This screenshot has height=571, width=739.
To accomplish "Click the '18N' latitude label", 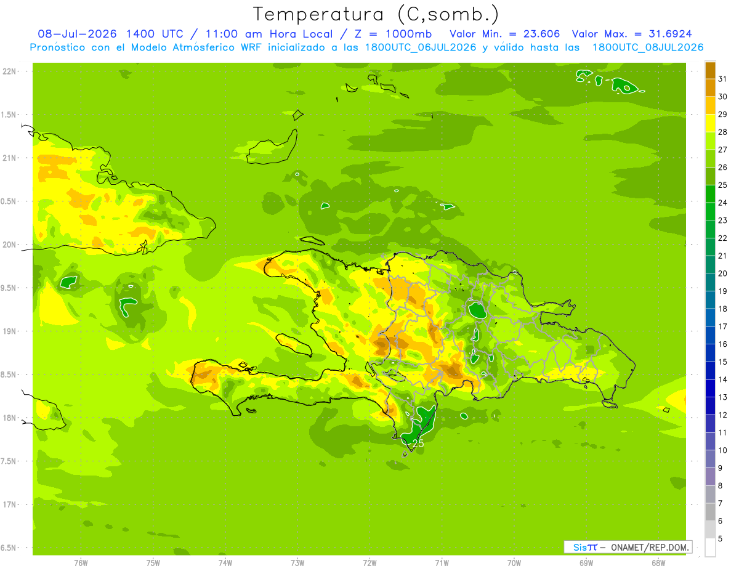I will click(9, 418).
